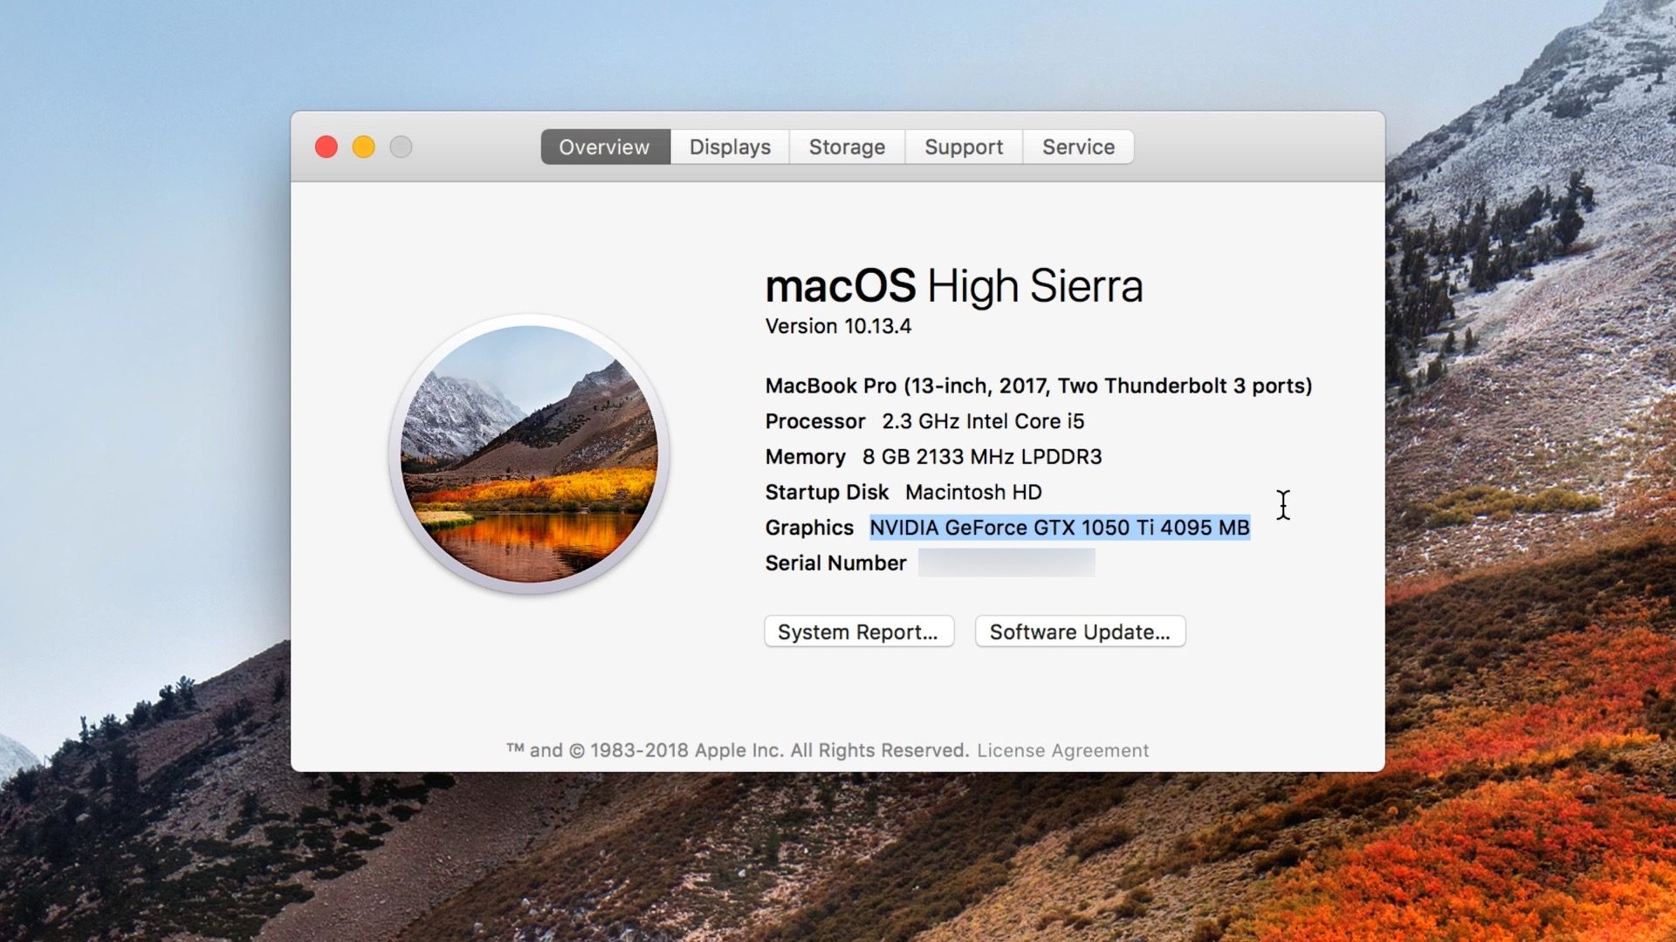This screenshot has width=1676, height=942.
Task: Click the blurred serial number field
Action: [1006, 563]
